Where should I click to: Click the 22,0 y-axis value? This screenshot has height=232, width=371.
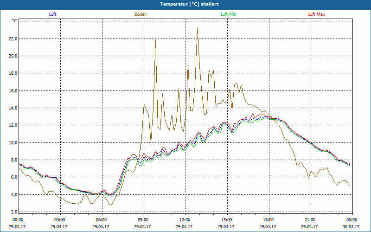[x=13, y=39]
